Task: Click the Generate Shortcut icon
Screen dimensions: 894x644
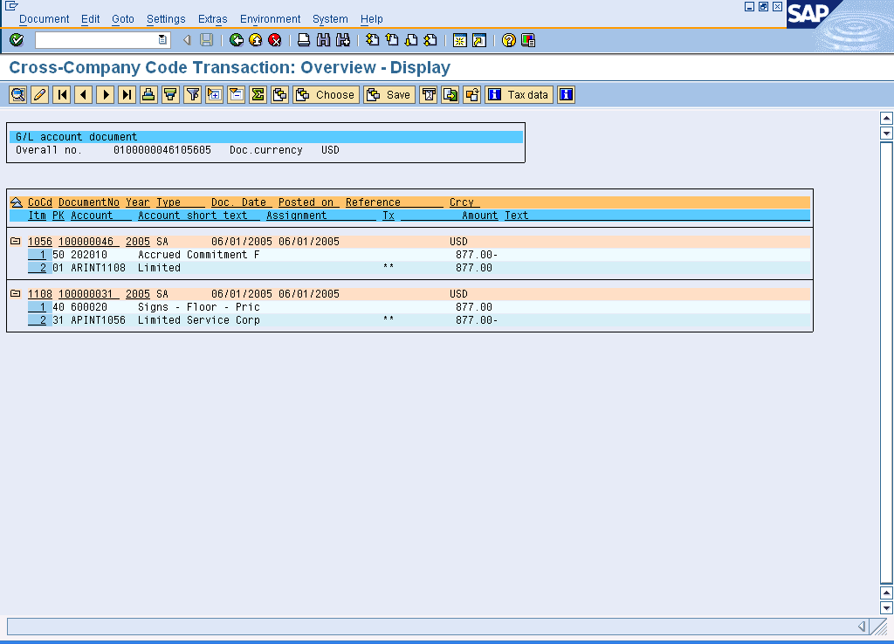Action: [479, 40]
